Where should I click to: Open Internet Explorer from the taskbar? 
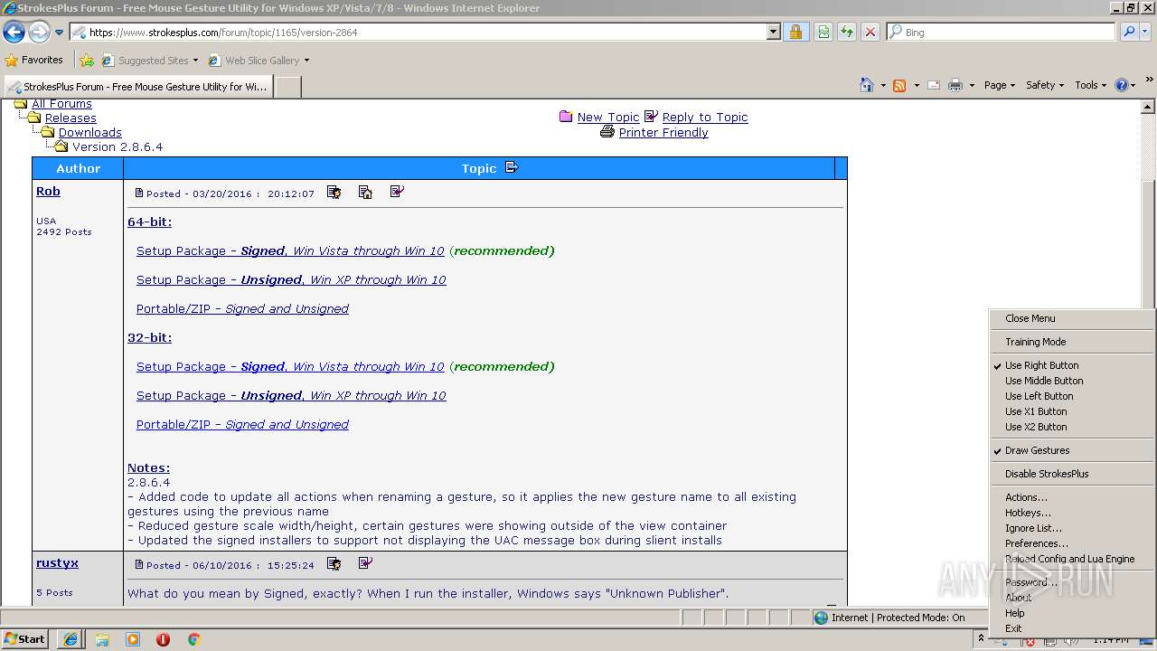[71, 639]
